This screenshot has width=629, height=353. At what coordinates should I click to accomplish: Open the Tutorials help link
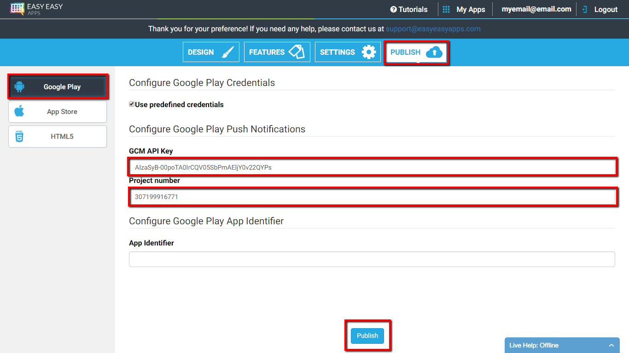tap(408, 9)
